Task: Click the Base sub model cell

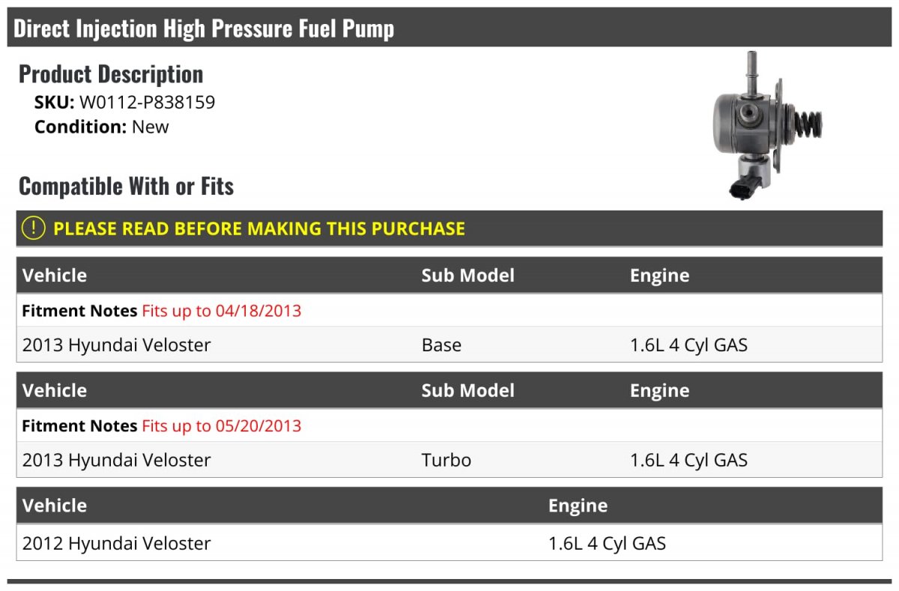Action: coord(441,345)
